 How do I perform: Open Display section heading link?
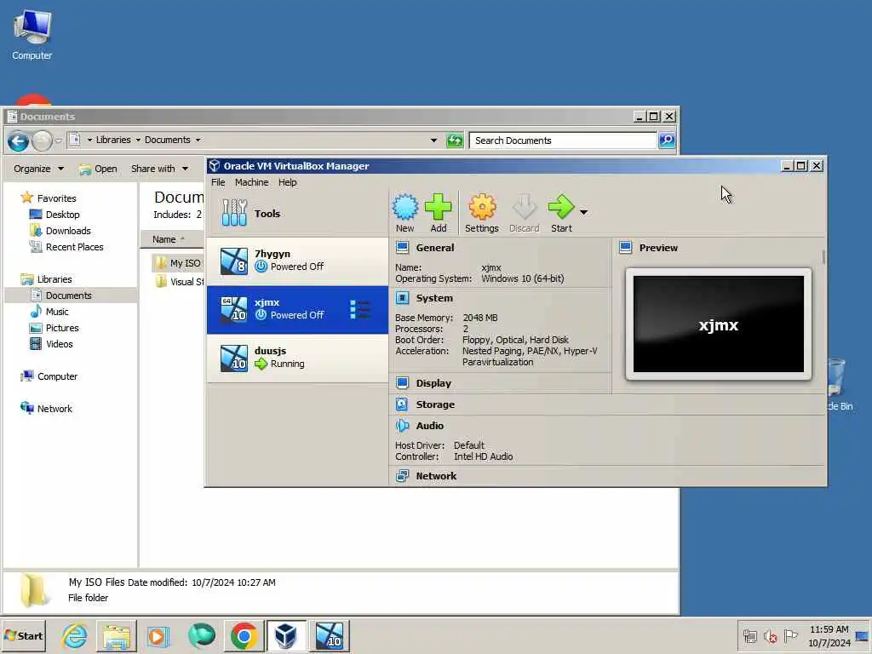(433, 383)
